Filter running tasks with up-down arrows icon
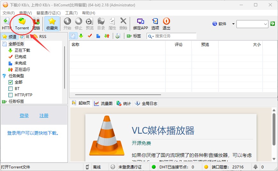 pyautogui.click(x=107, y=36)
